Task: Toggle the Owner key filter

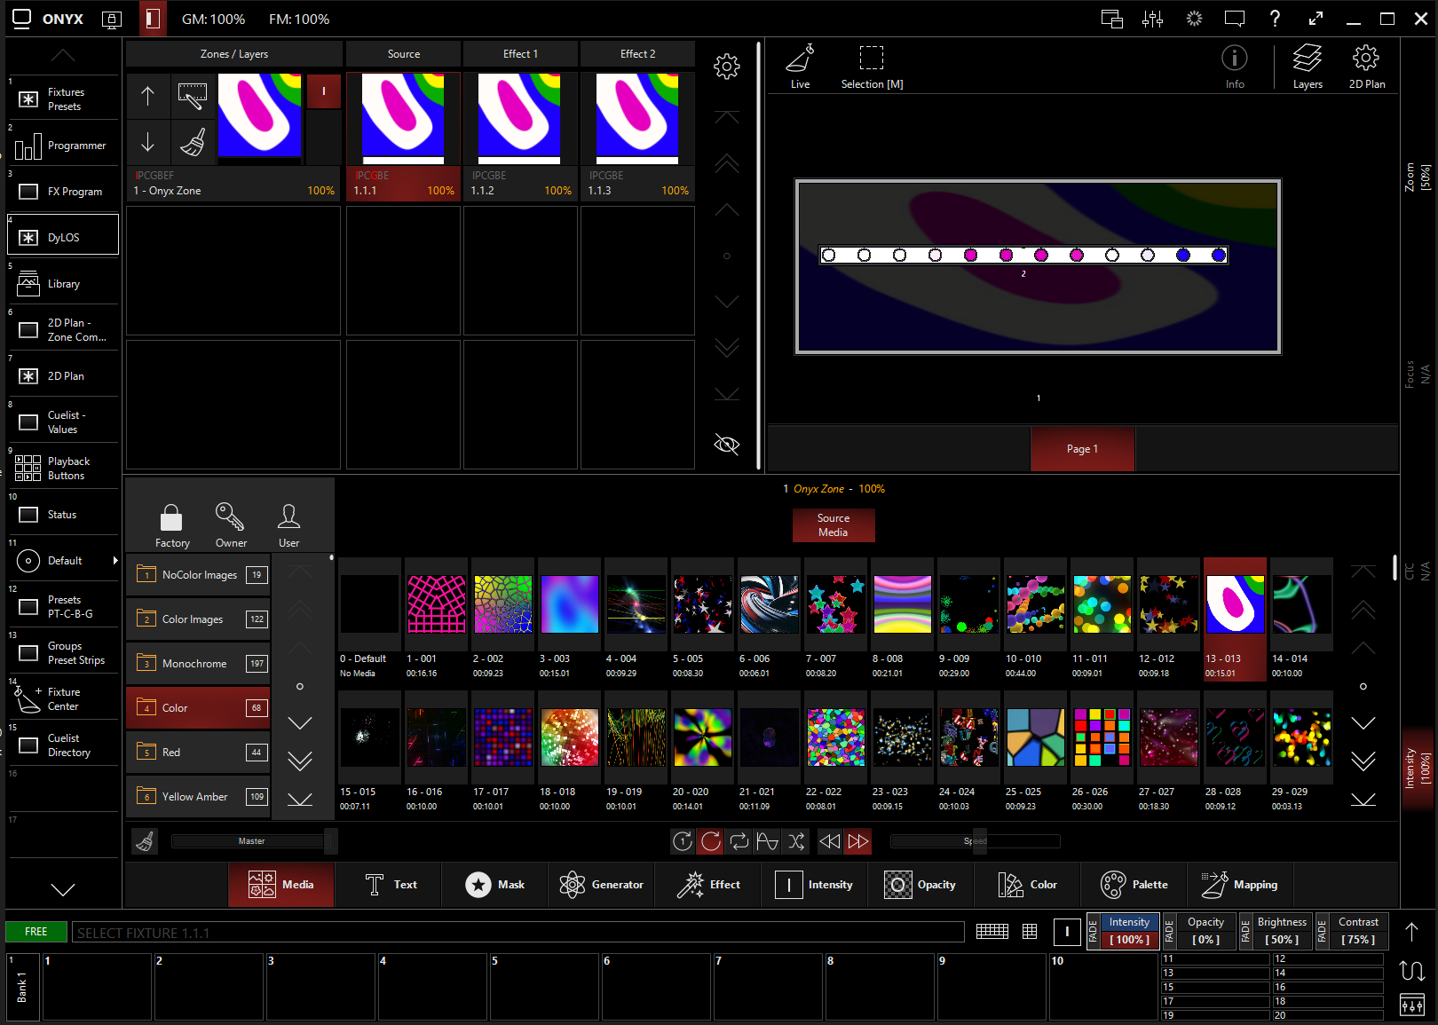Action: pyautogui.click(x=231, y=525)
